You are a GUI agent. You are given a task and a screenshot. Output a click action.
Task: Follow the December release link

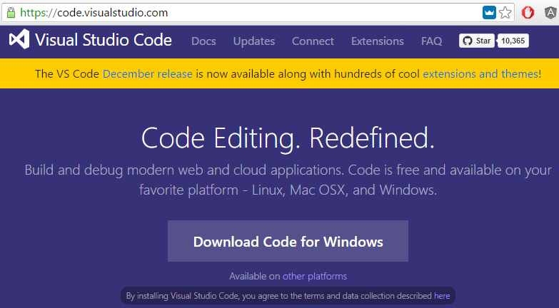(148, 73)
